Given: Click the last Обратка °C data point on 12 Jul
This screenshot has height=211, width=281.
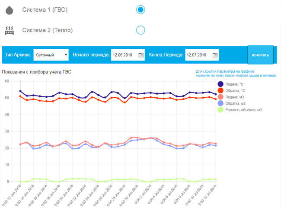Looking at the screenshot, I should (216, 99).
